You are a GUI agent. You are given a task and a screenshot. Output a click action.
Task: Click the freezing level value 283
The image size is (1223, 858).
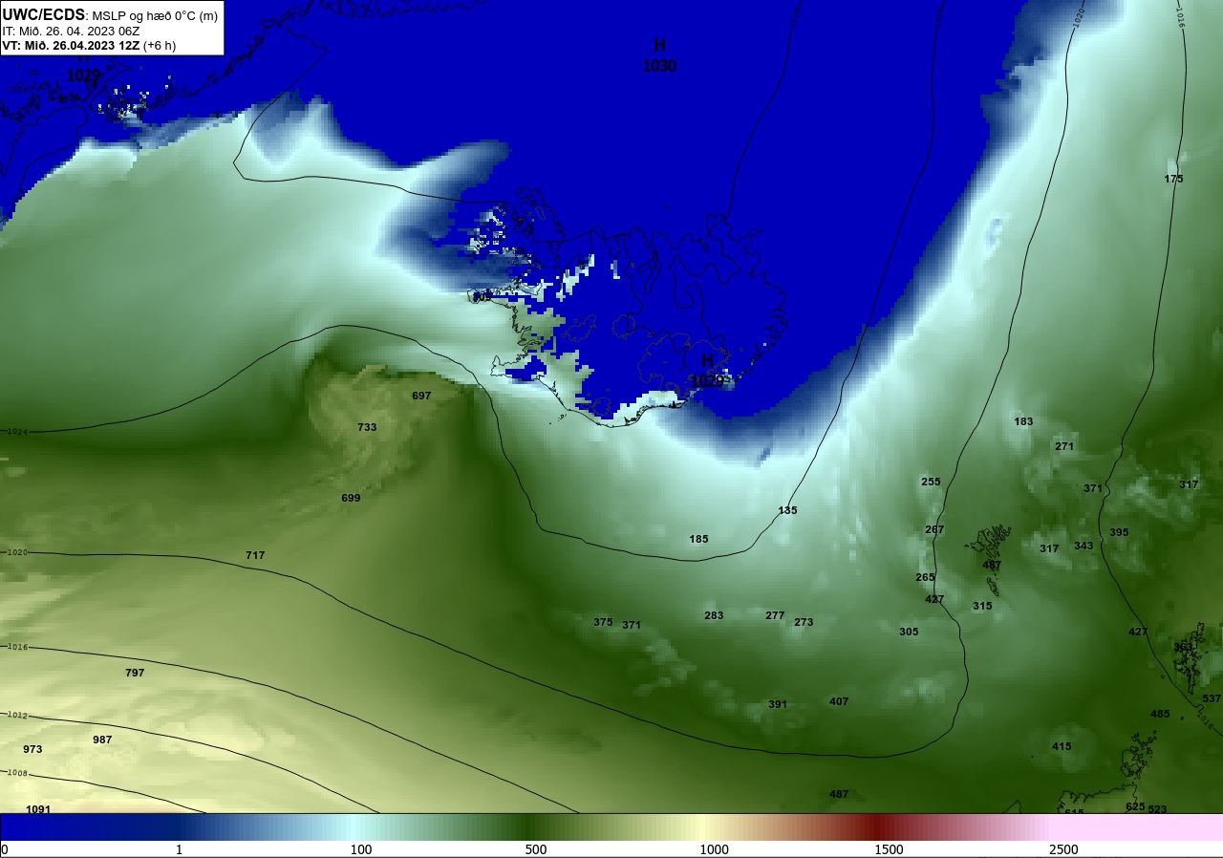click(x=714, y=615)
